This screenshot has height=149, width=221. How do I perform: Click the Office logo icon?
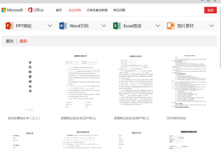(30, 10)
